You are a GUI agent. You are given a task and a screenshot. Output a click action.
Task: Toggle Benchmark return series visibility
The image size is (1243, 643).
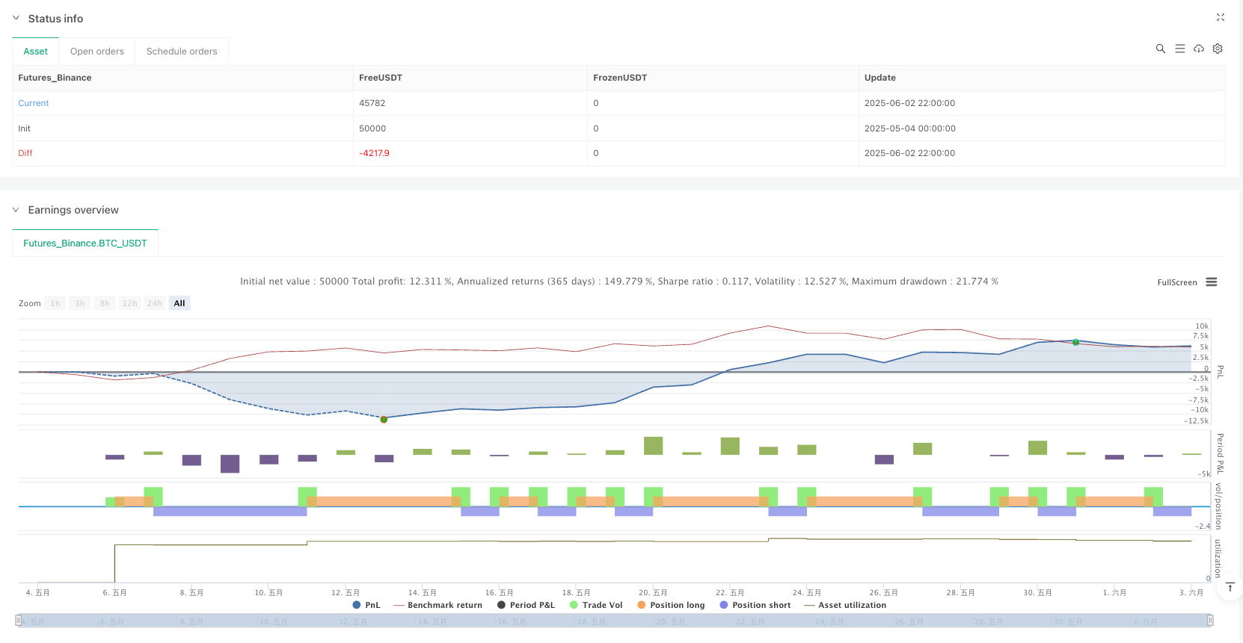438,605
